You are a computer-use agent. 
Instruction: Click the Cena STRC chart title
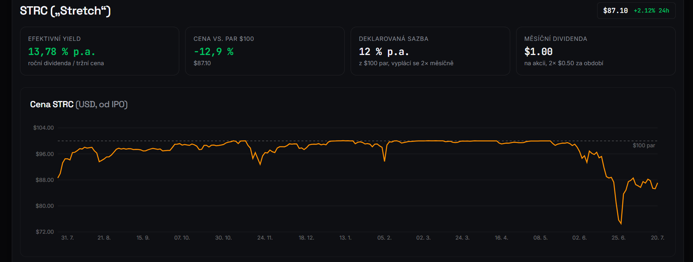[79, 104]
